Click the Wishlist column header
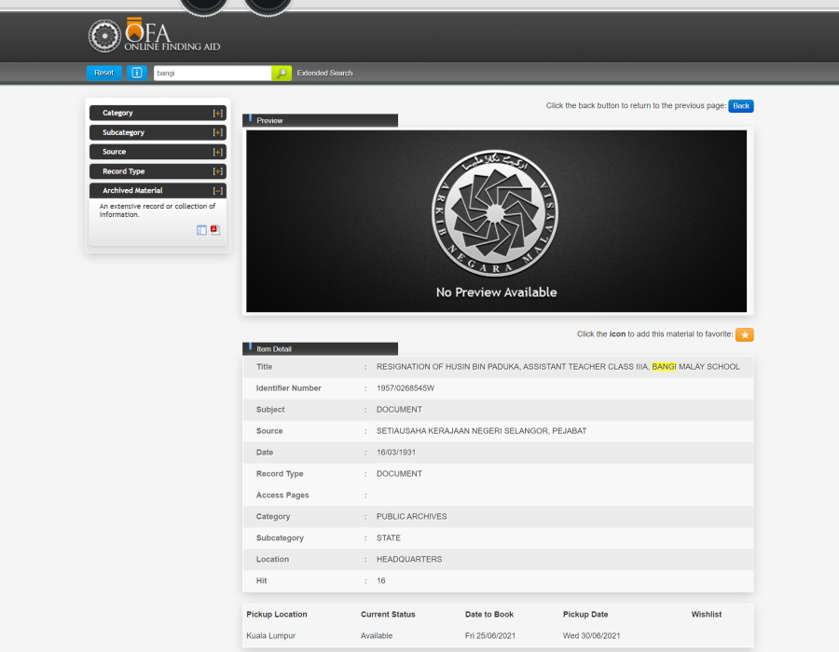This screenshot has height=652, width=839. tap(707, 614)
